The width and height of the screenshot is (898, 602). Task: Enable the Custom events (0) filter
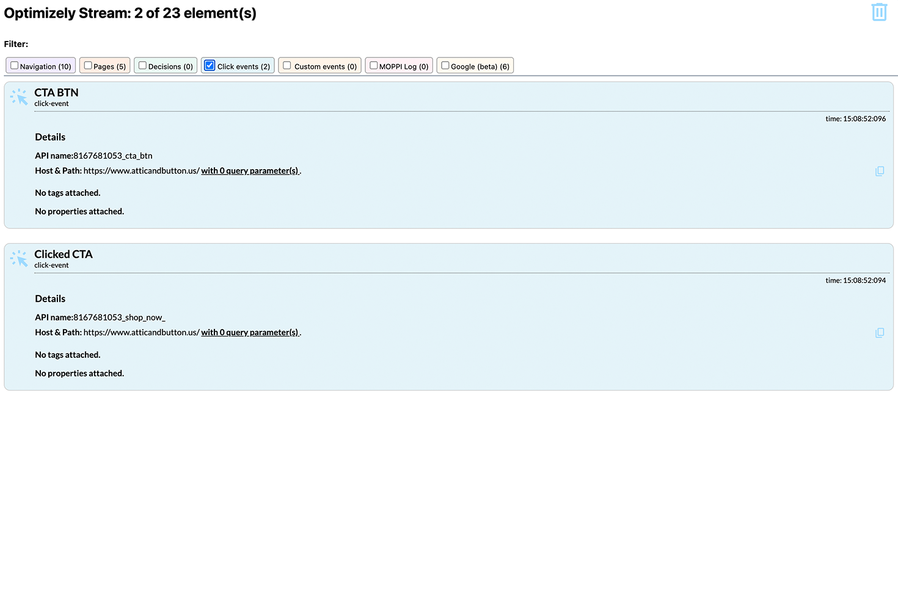[287, 65]
